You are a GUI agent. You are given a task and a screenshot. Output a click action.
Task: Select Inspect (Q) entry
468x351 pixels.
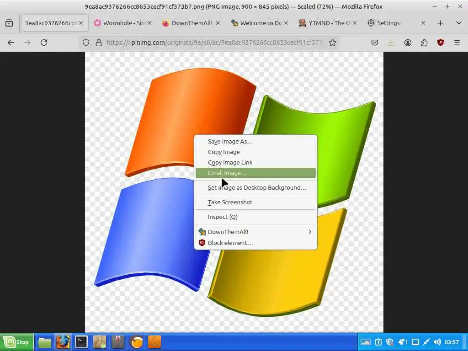pos(255,217)
